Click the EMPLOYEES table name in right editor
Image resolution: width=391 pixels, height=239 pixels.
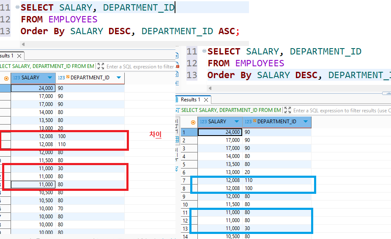click(260, 63)
